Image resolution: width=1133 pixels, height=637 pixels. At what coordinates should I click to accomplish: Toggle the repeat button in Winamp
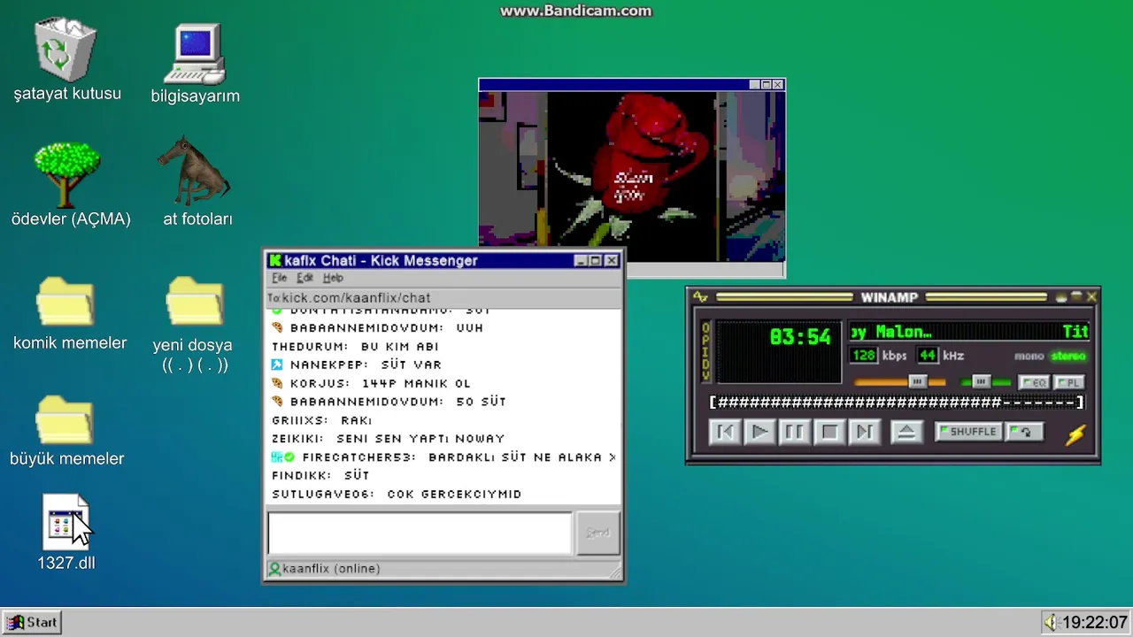[x=1025, y=432]
